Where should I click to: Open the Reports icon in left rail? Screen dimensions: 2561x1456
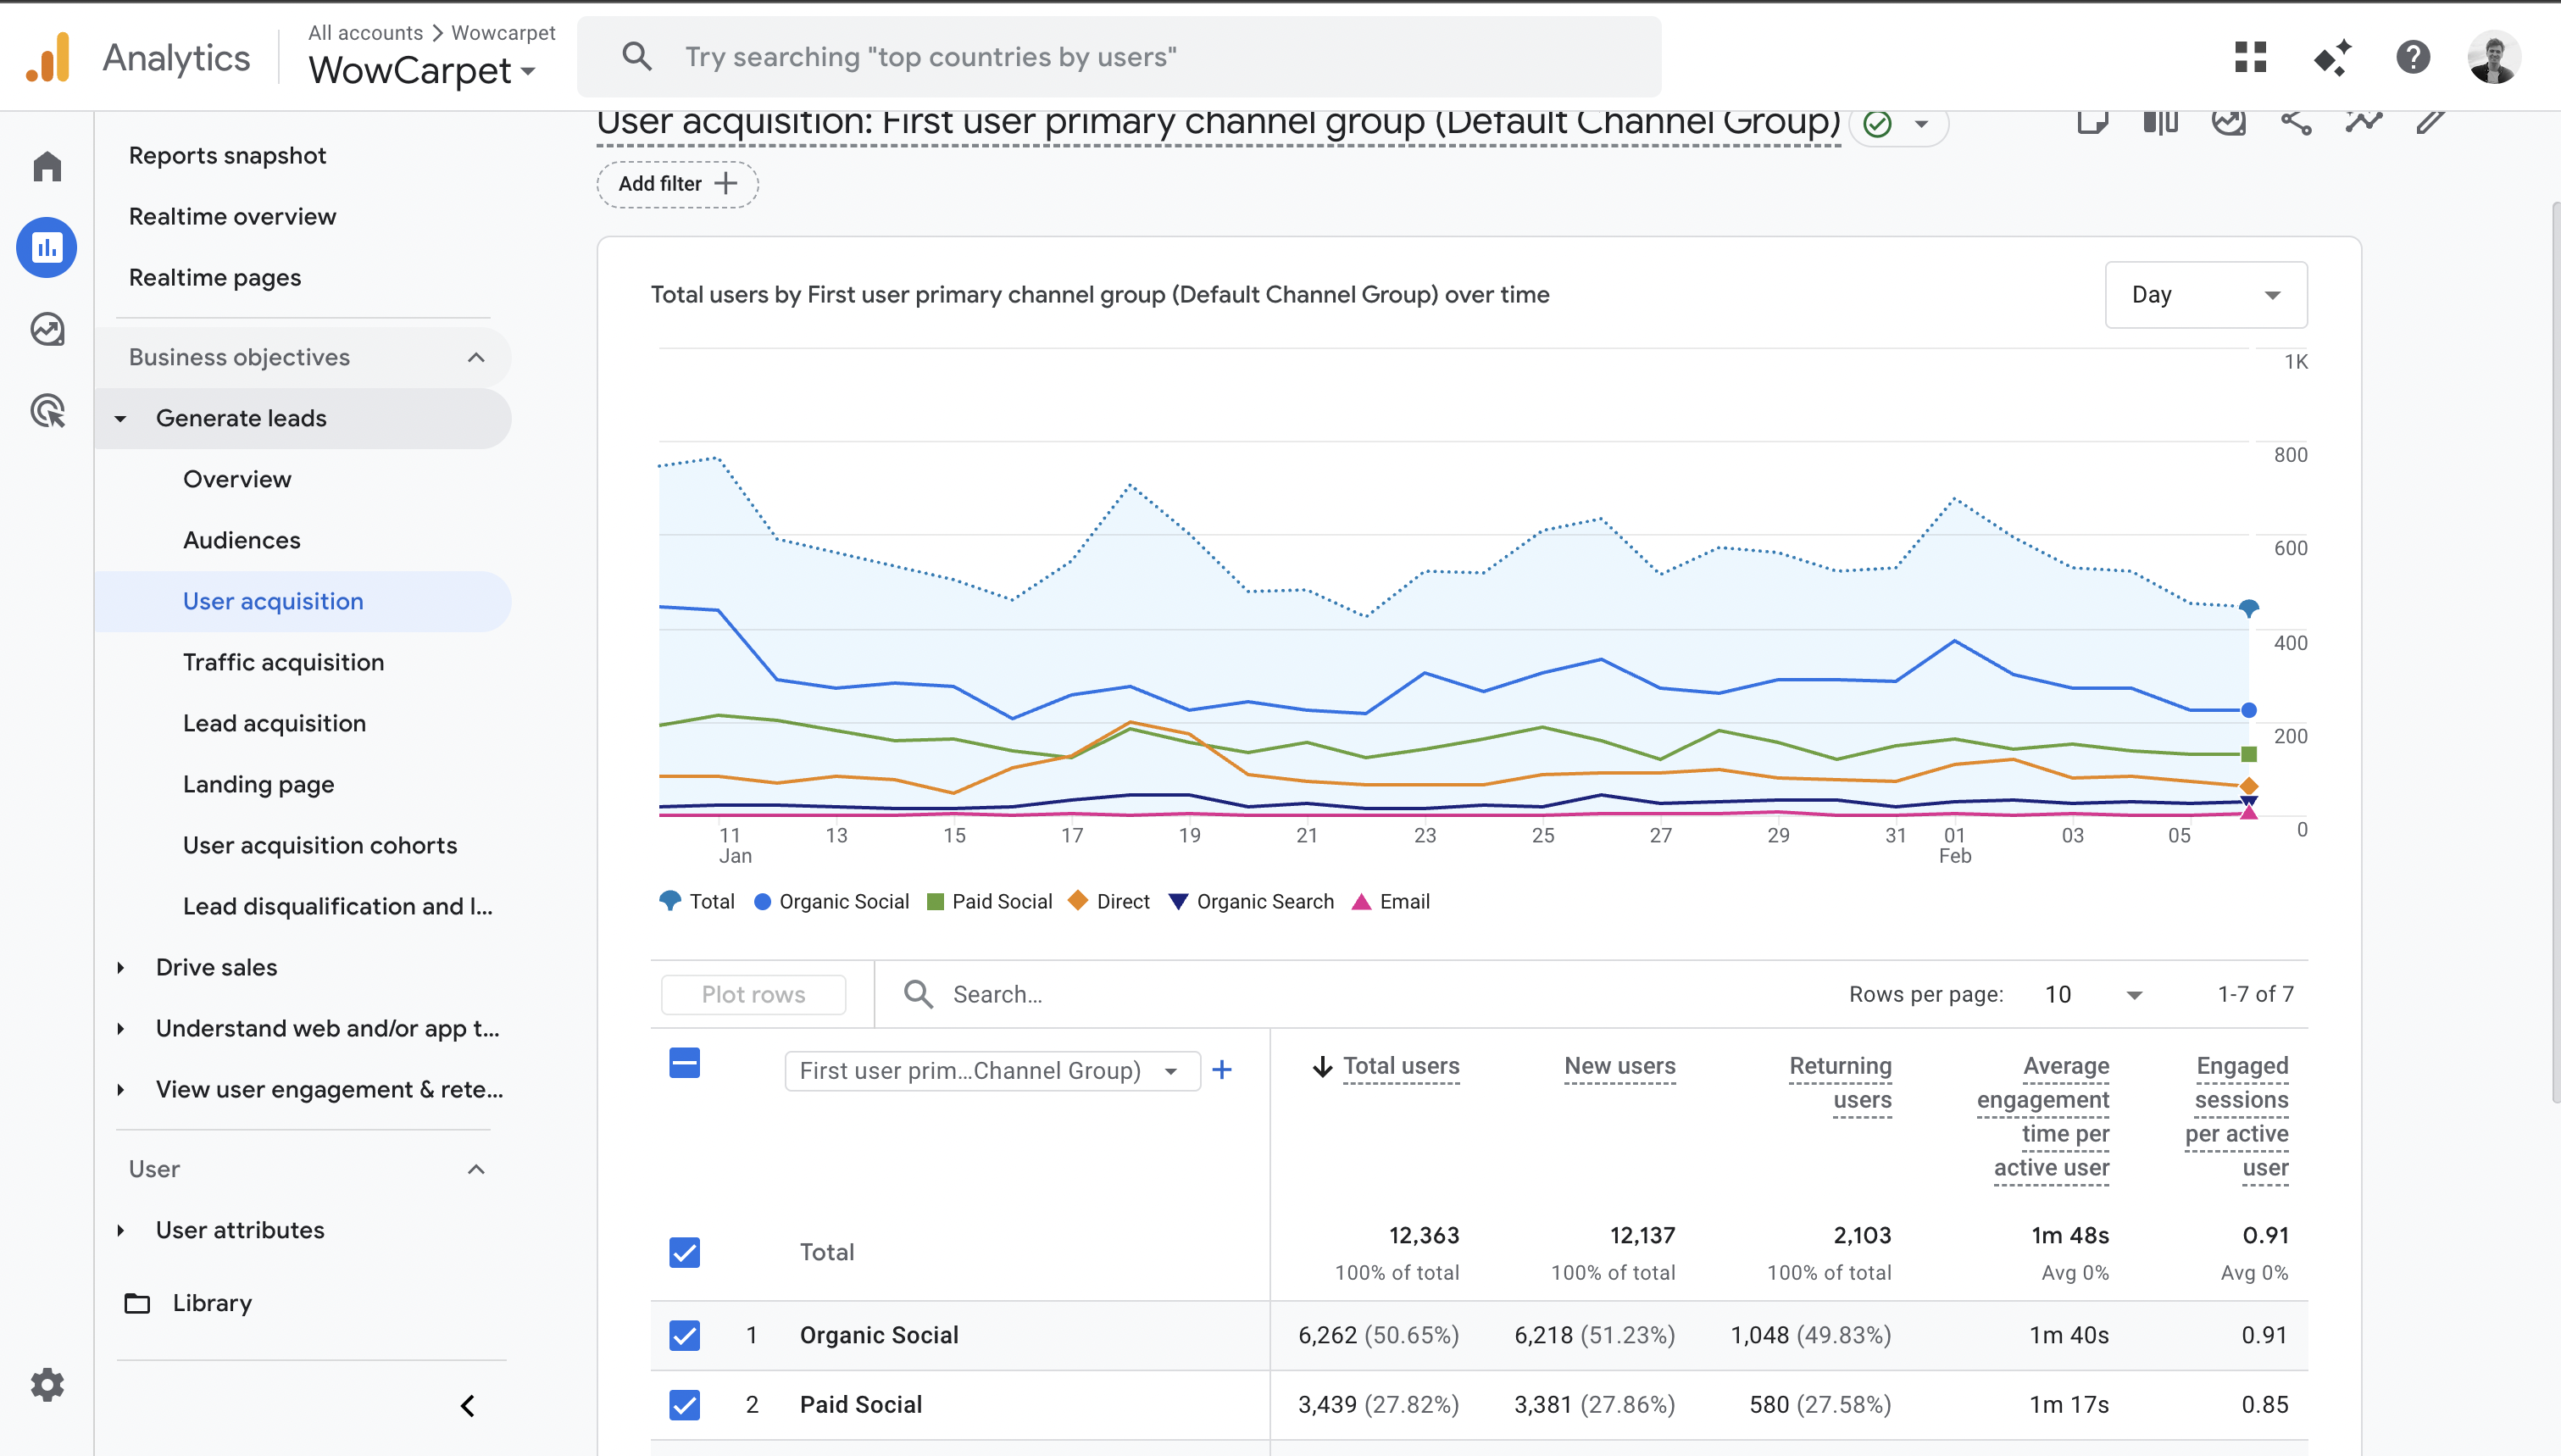pyautogui.click(x=46, y=247)
